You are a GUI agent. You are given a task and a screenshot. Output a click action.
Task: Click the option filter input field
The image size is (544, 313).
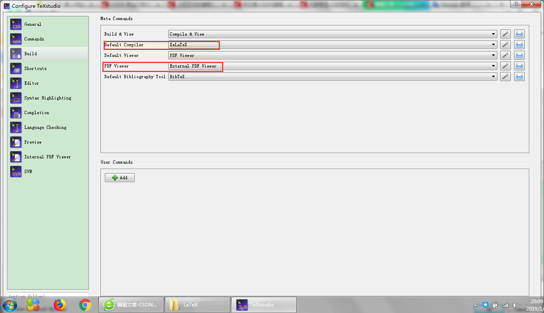point(48,295)
